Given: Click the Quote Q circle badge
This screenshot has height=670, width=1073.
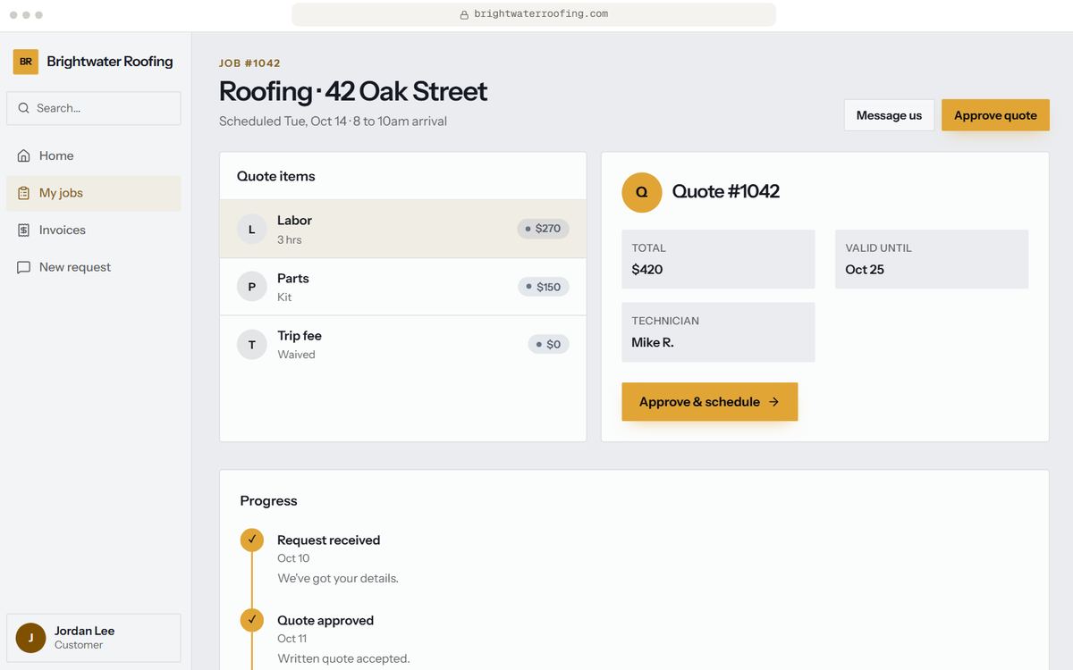Looking at the screenshot, I should click(x=642, y=192).
